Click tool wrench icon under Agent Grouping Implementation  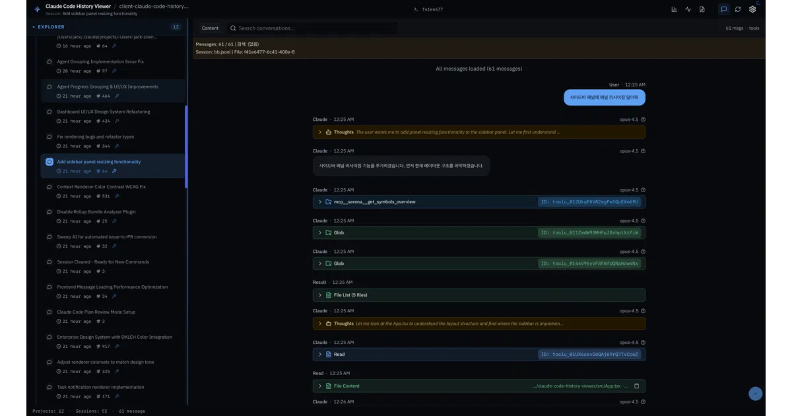tap(115, 71)
